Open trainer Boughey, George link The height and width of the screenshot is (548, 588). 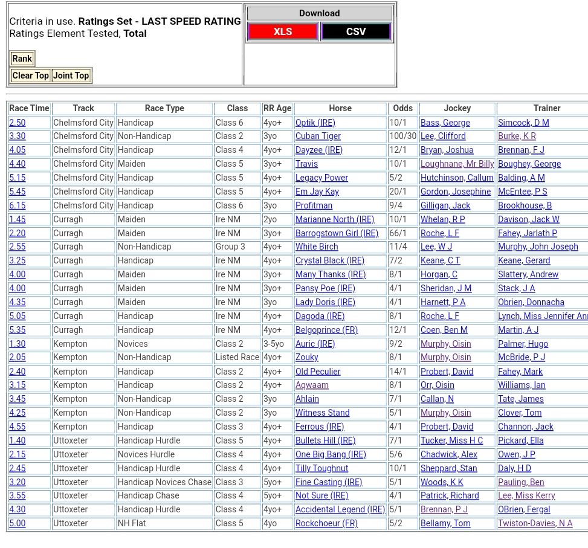pyautogui.click(x=529, y=164)
